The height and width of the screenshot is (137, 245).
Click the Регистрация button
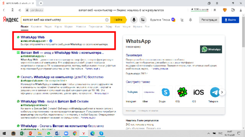[209, 20]
